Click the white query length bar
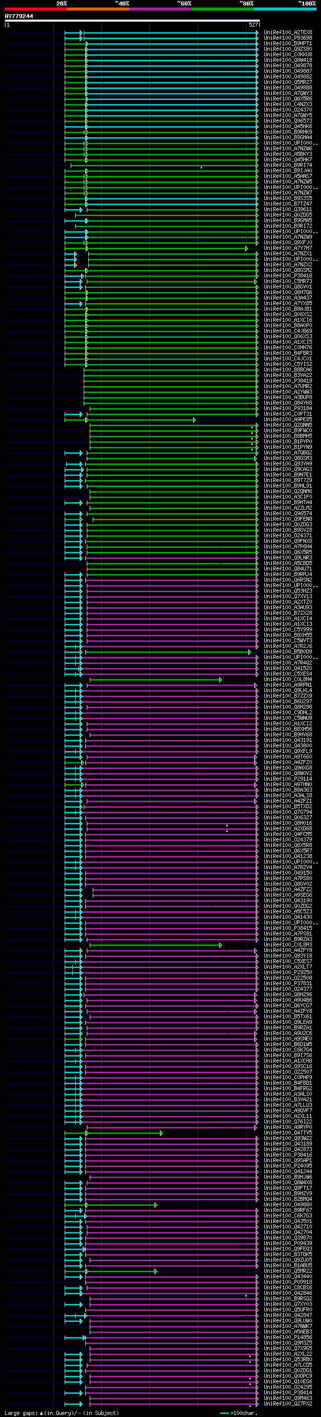This screenshot has height=1417, width=321. click(132, 20)
